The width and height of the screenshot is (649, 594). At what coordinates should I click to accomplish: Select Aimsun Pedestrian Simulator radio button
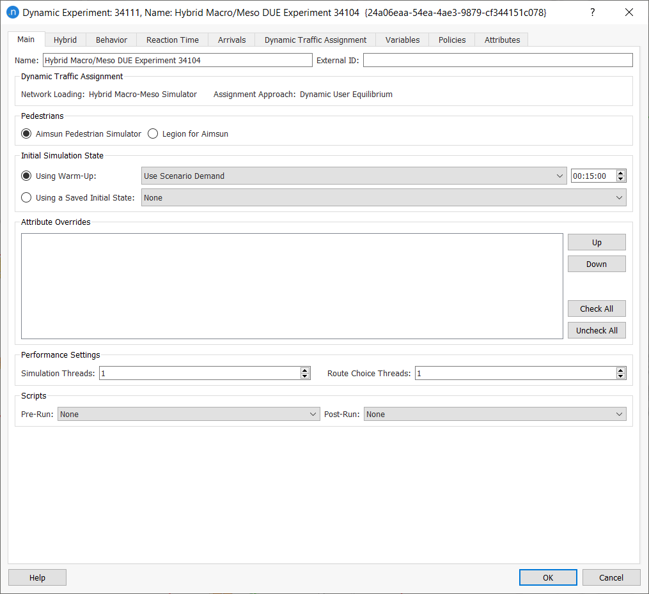[26, 134]
